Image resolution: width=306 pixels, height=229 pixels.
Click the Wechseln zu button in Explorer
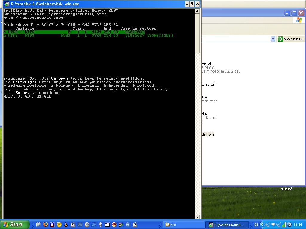(290, 39)
